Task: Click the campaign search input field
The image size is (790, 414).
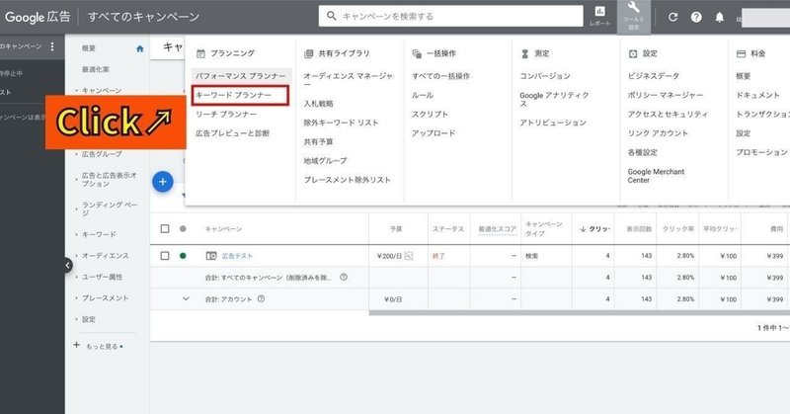Action: pyautogui.click(x=451, y=16)
